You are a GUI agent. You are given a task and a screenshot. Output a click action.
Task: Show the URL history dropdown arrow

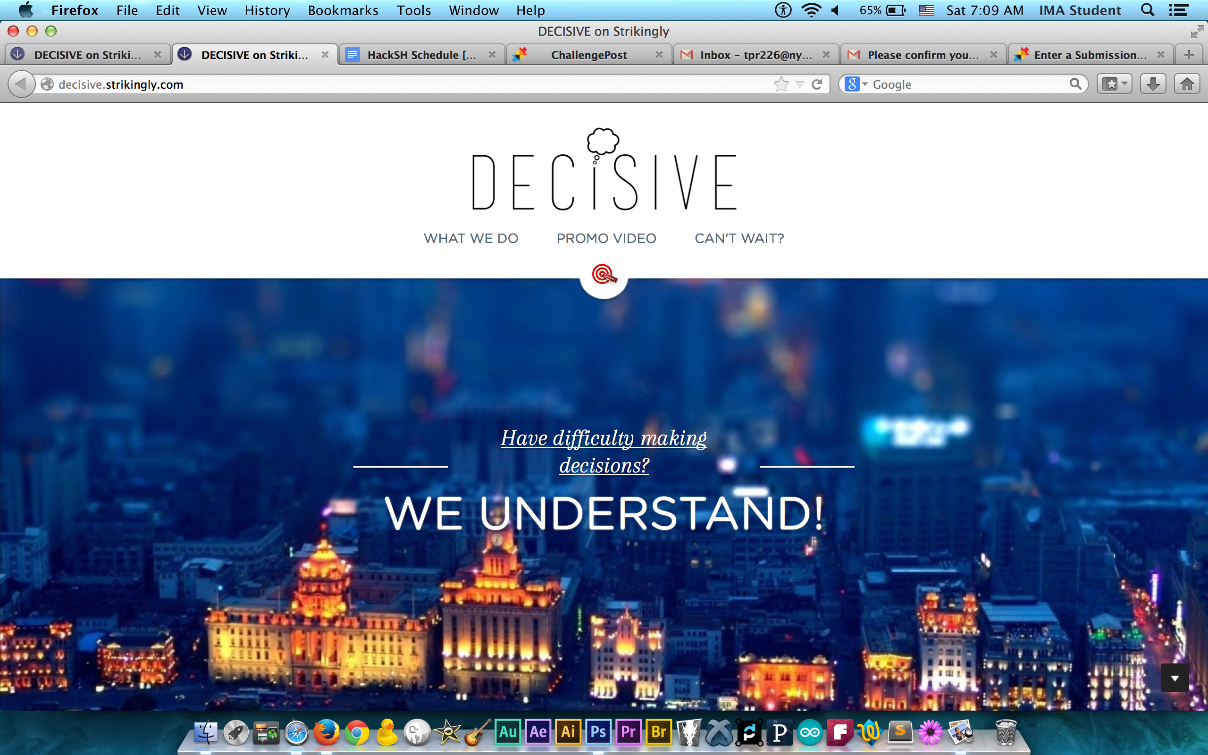tap(799, 84)
